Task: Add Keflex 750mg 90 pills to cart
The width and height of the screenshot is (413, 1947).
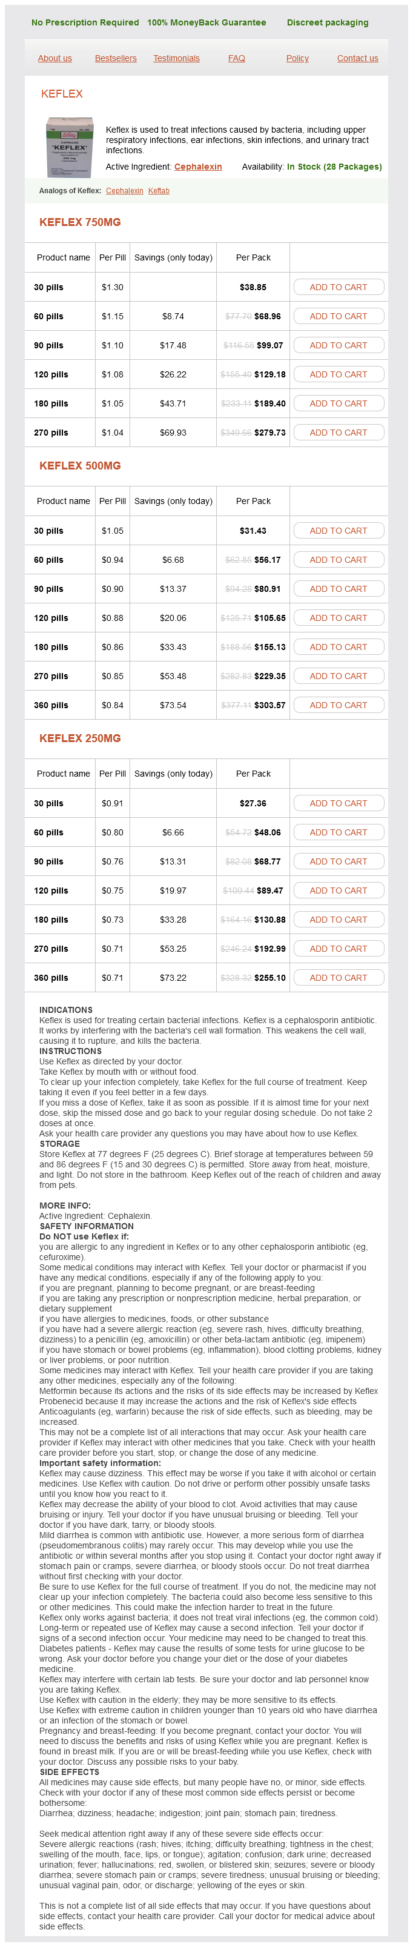Action: click(339, 345)
